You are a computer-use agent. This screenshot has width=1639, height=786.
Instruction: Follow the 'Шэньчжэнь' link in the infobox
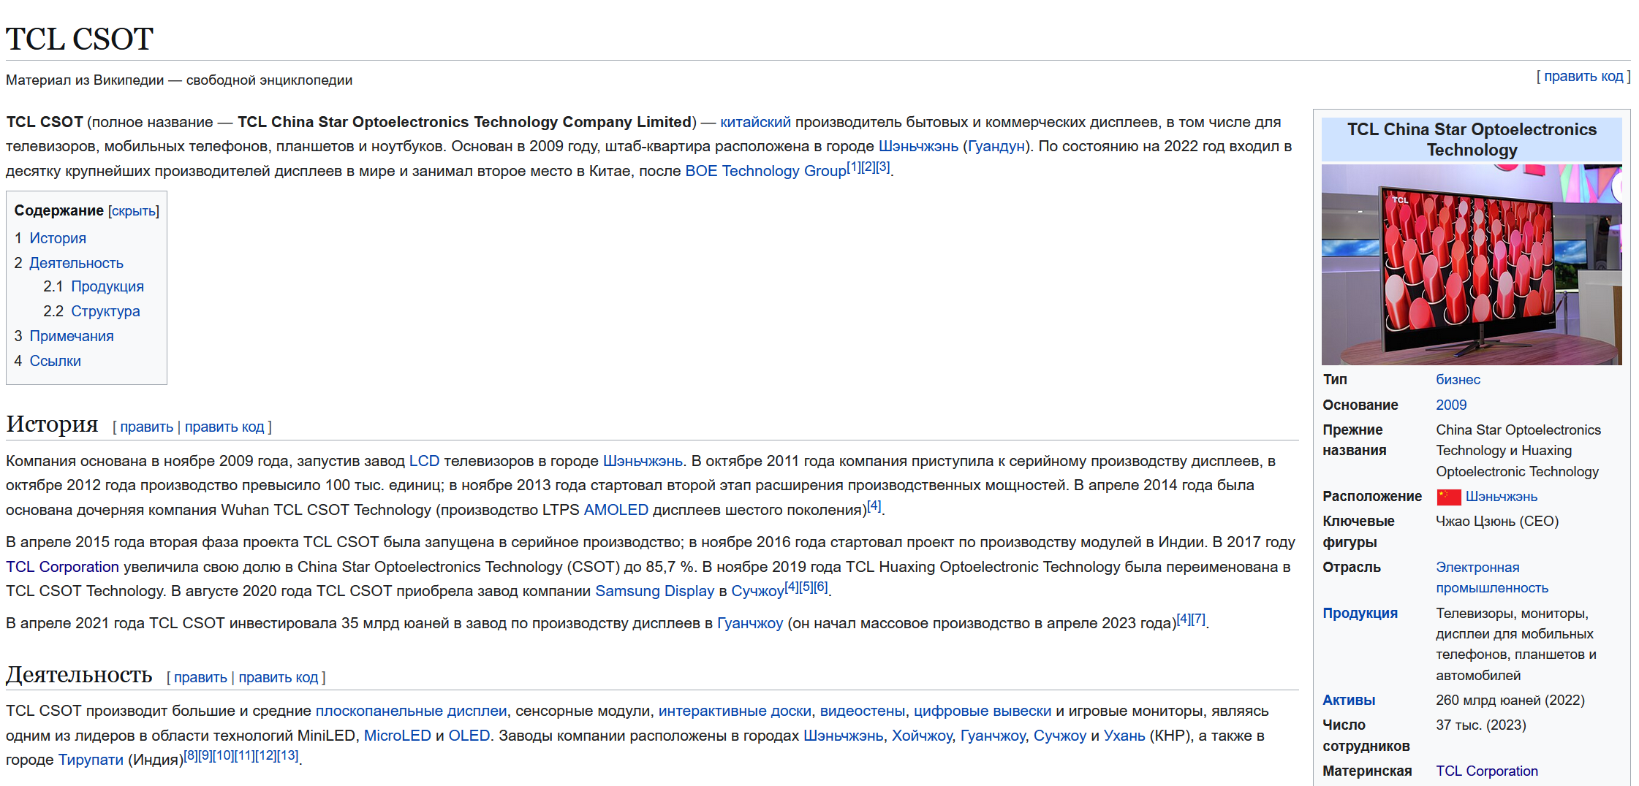pyautogui.click(x=1501, y=497)
